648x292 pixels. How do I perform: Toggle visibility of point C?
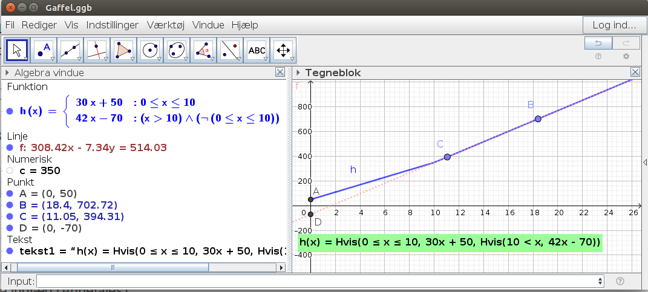coord(10,217)
